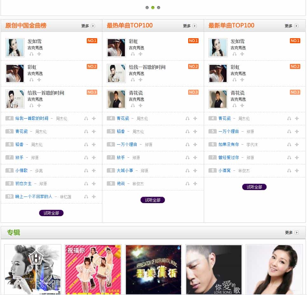Viewport: 307px width, 295px height.
Task: Open the 祝福你 pink album cover
Action: pyautogui.click(x=93, y=270)
